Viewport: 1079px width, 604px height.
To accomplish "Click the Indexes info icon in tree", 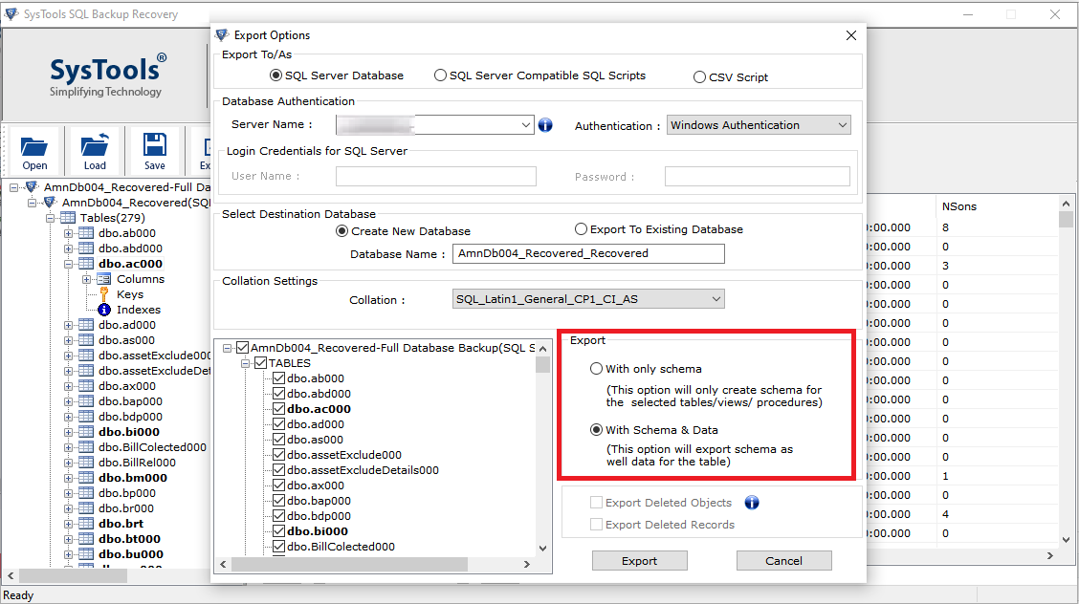I will (104, 310).
